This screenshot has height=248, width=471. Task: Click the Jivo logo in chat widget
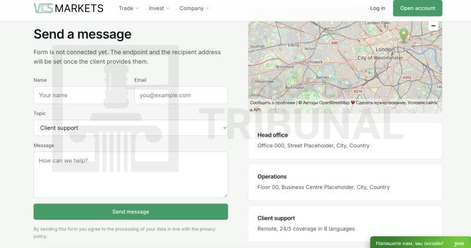(x=459, y=243)
